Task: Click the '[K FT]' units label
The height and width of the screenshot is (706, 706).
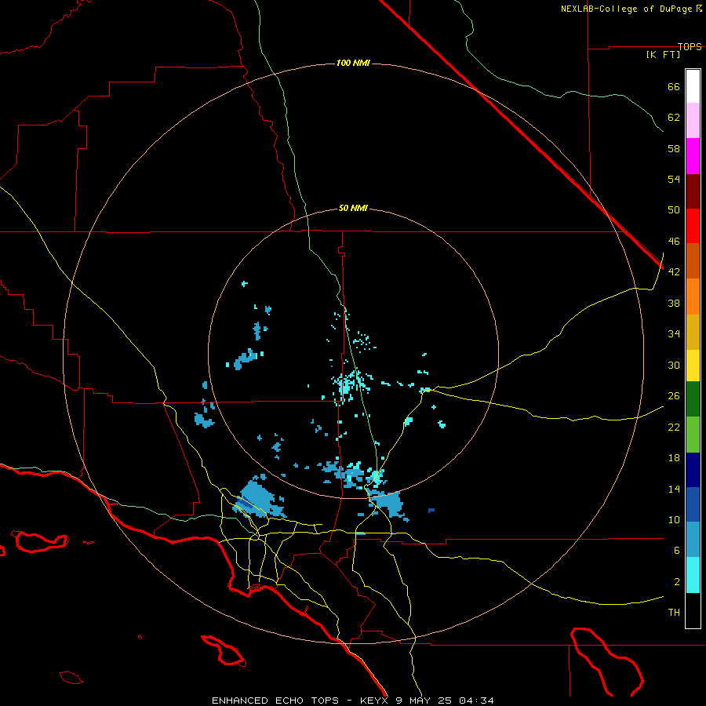Action: click(x=663, y=54)
